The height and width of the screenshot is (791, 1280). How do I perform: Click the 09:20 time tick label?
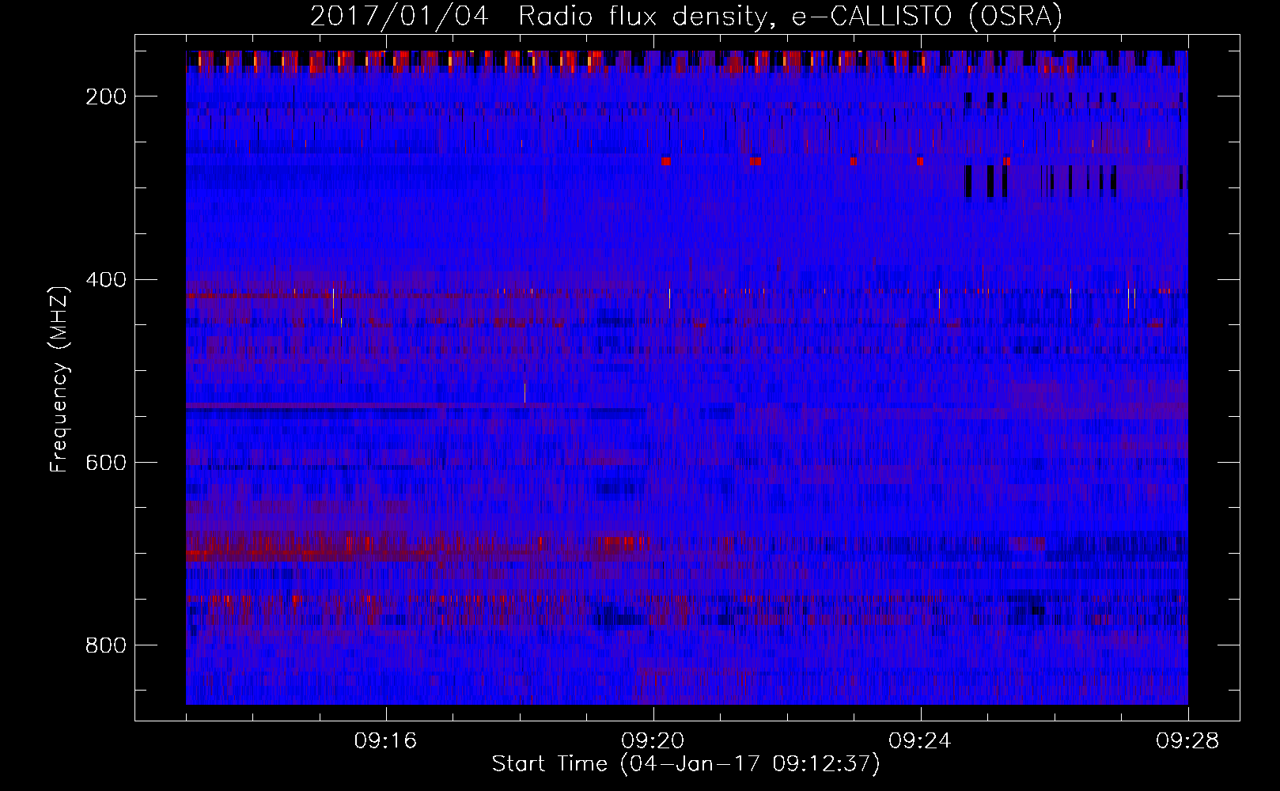[653, 741]
